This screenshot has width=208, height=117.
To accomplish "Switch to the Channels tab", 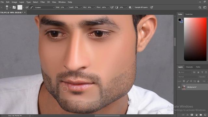I will pos(189,67).
